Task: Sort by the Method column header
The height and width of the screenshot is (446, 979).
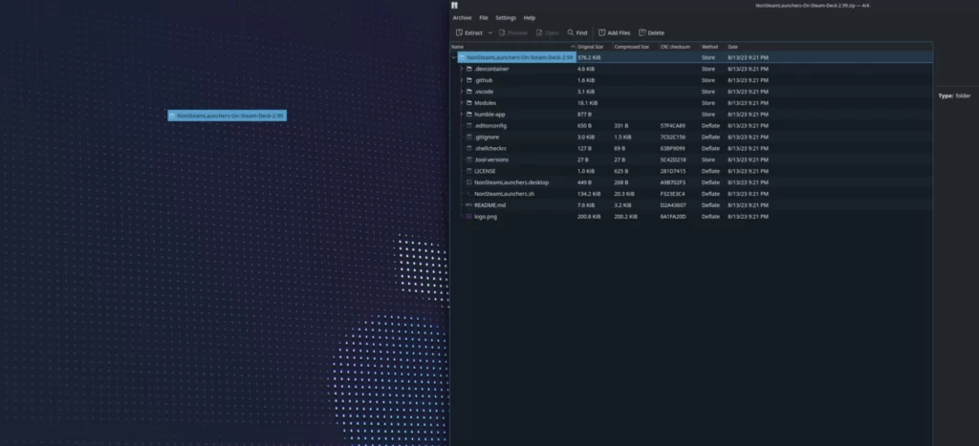Action: click(712, 47)
